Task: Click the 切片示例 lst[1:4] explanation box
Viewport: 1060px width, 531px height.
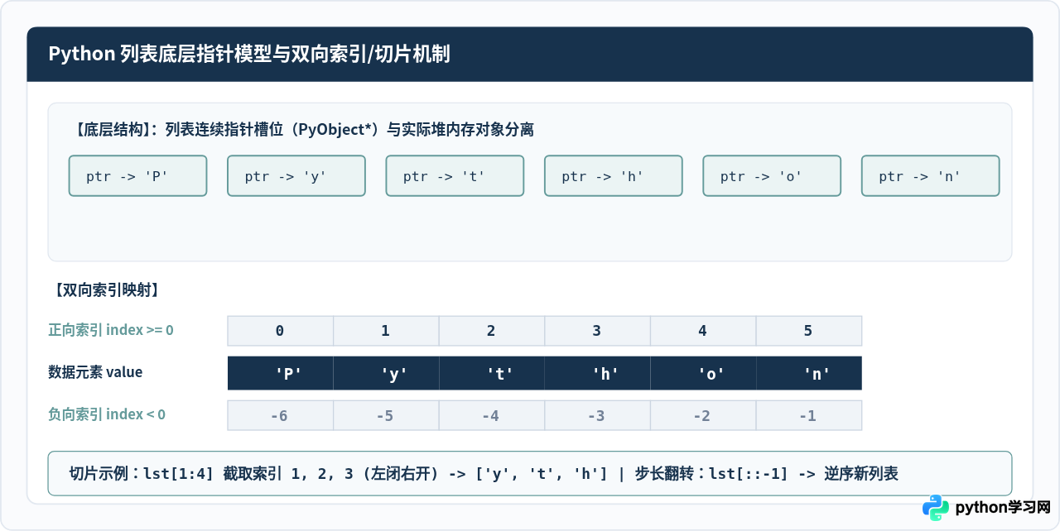Action: [530, 473]
